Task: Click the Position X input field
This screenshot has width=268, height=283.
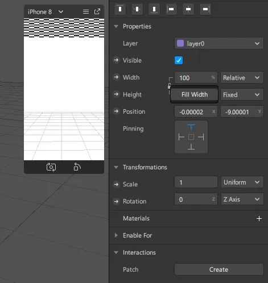Action: pos(196,112)
